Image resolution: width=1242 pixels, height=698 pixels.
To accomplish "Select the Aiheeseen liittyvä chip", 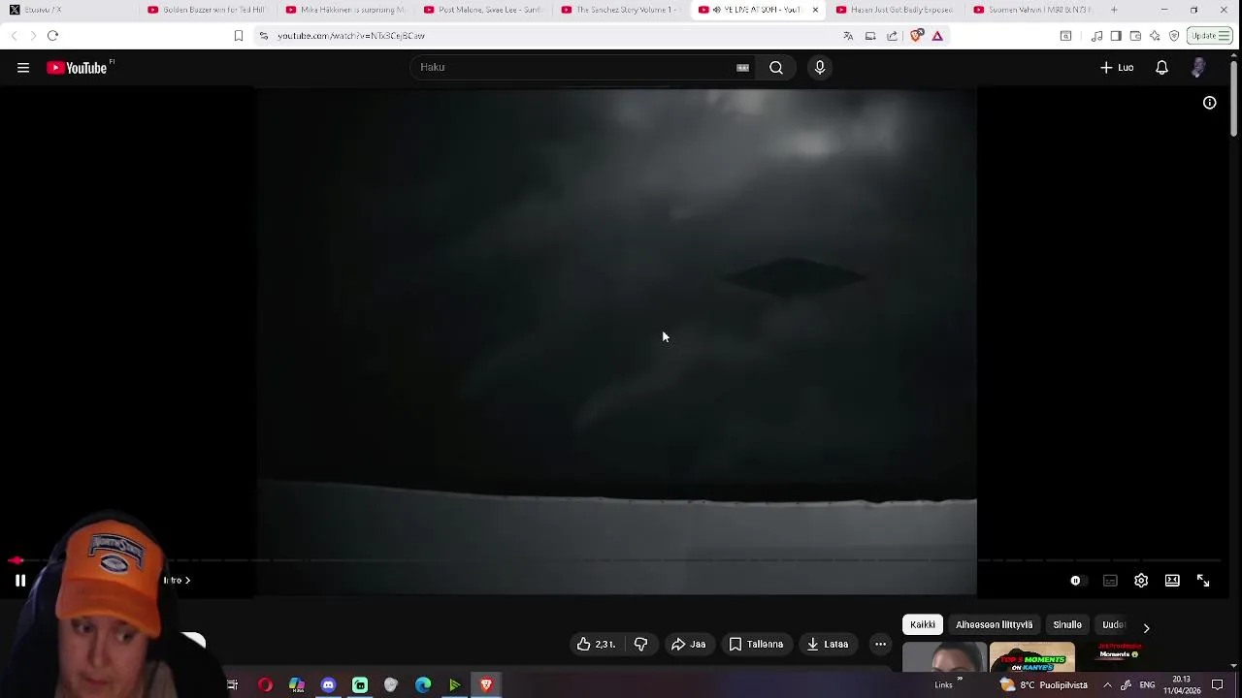I will 994,625.
